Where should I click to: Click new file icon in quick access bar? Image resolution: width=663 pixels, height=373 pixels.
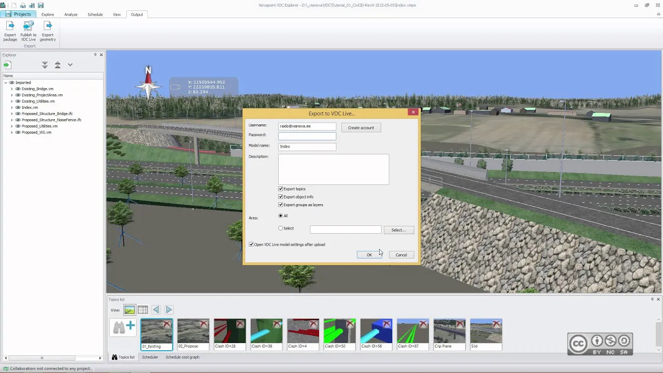(x=15, y=5)
